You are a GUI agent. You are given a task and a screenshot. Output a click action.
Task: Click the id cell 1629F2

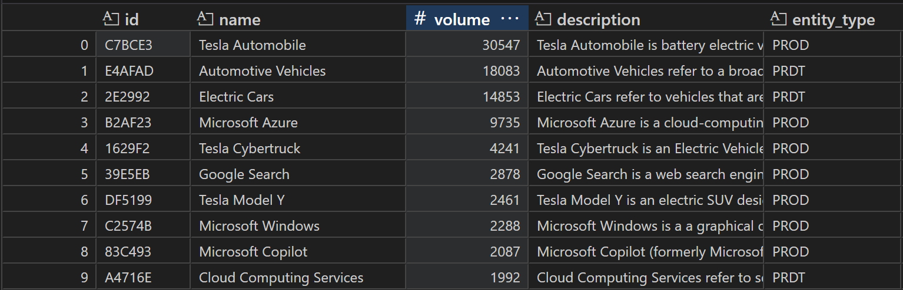143,149
